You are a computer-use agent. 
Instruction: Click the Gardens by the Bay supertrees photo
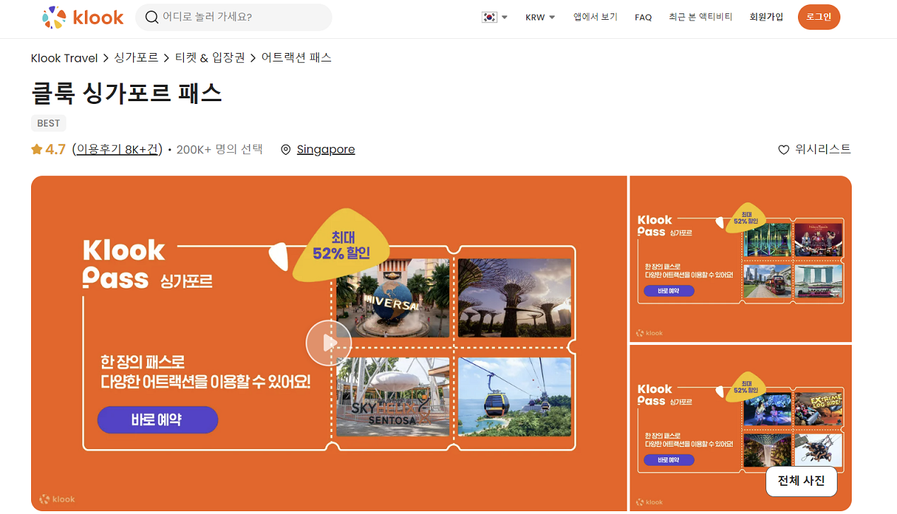point(514,298)
